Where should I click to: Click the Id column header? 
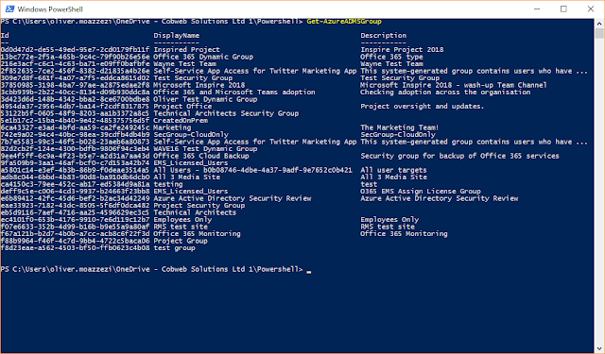(x=5, y=36)
